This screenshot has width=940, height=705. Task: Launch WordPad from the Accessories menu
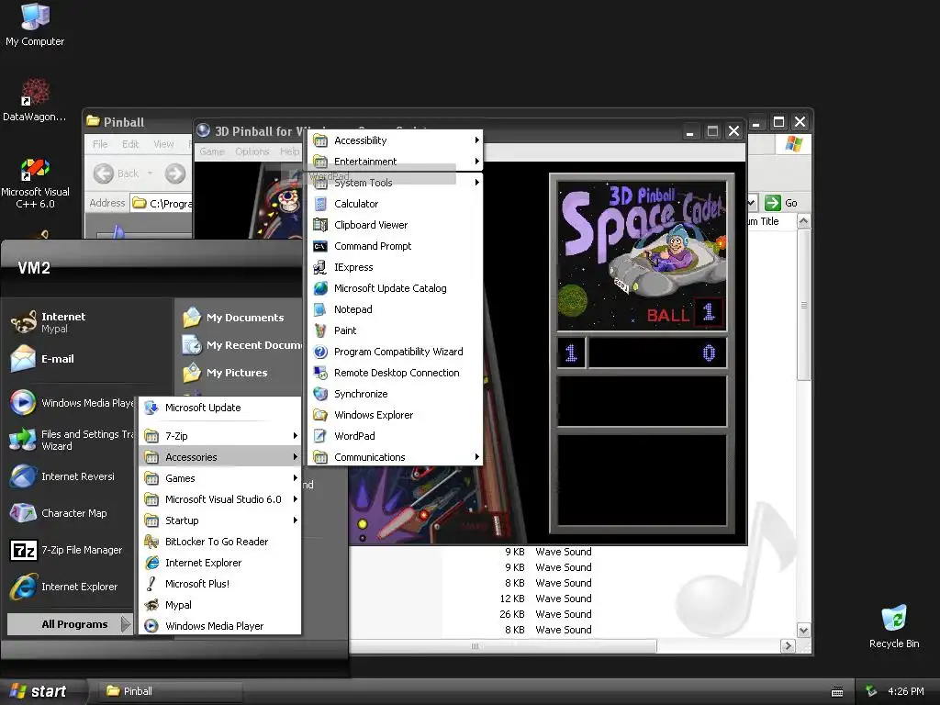(396, 436)
